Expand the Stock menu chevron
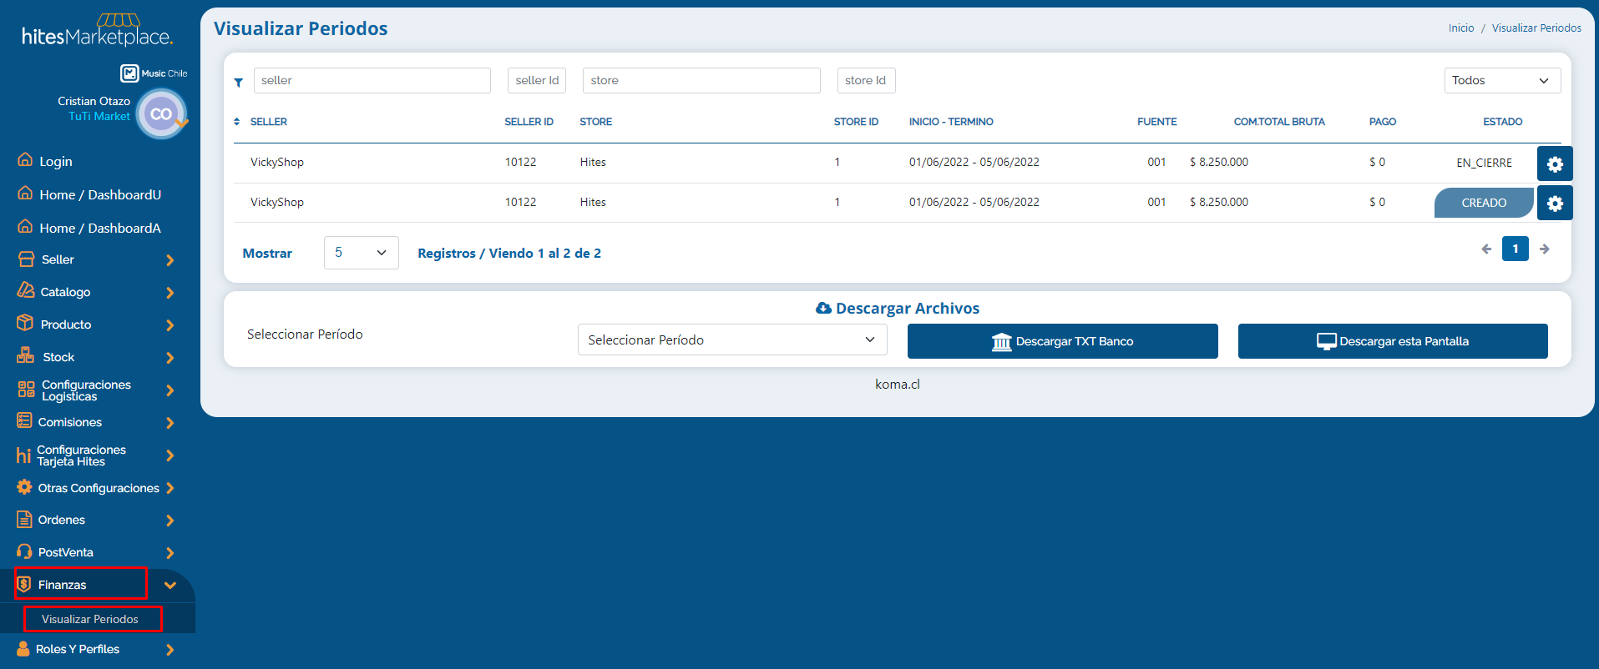Viewport: 1599px width, 669px height. [x=170, y=358]
